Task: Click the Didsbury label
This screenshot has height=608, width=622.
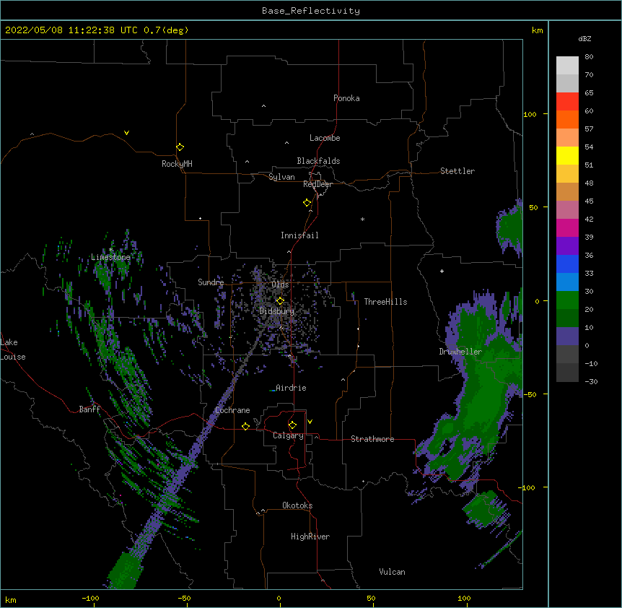Action: (x=277, y=311)
